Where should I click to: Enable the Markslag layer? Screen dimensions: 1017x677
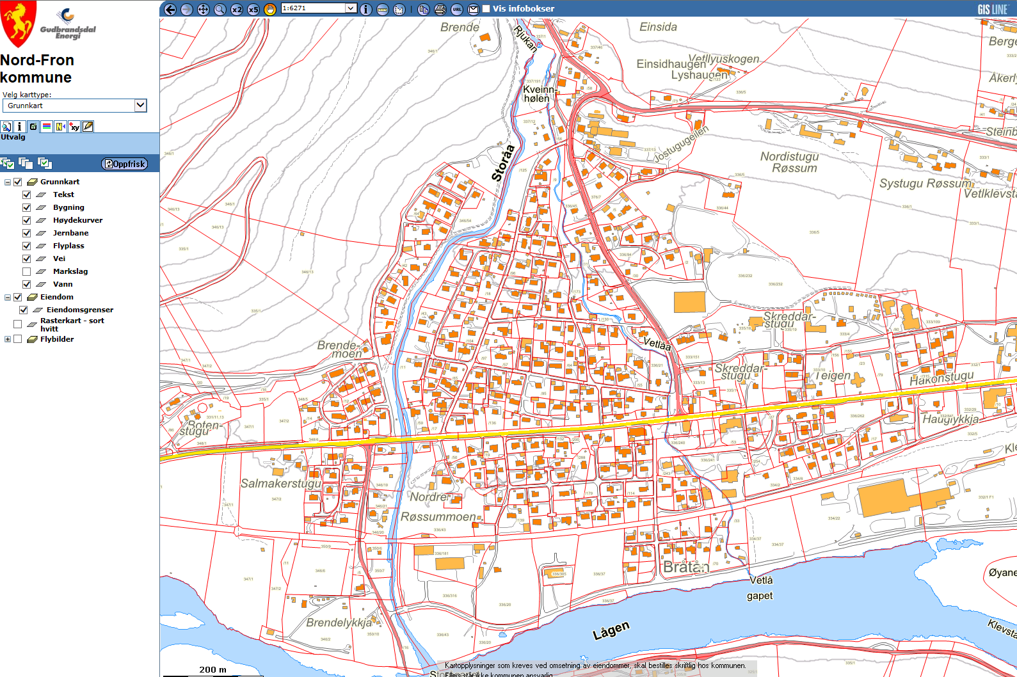(26, 271)
